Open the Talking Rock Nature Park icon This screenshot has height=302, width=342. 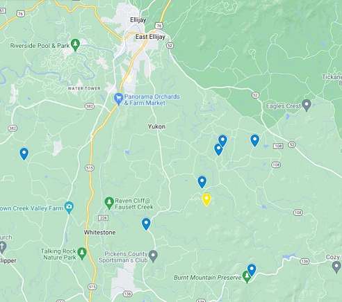point(81,253)
